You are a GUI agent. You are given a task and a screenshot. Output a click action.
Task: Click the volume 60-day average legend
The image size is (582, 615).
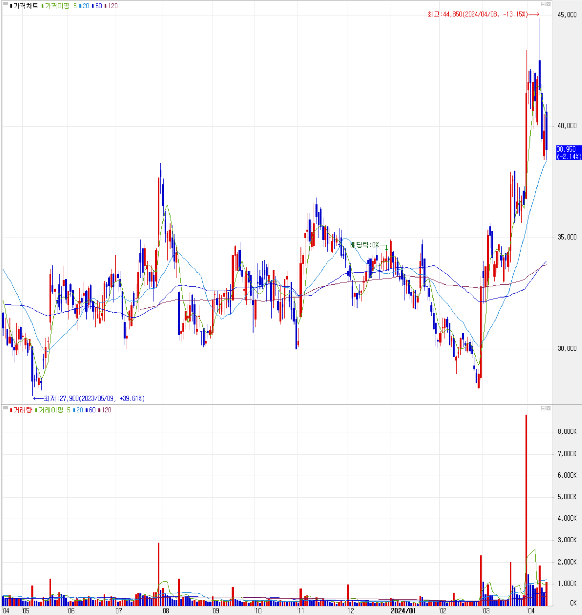tap(91, 410)
